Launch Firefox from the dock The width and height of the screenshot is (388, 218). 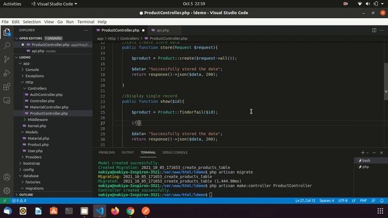[115, 211]
